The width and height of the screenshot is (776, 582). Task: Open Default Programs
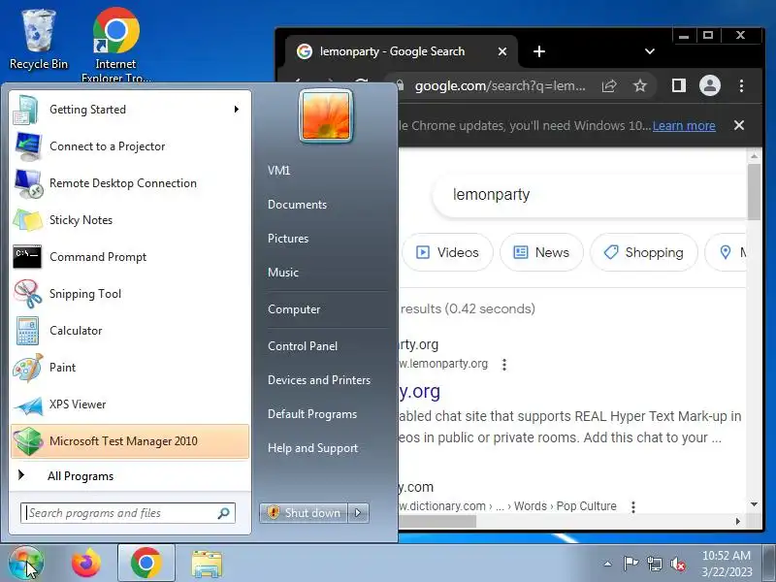pos(312,414)
